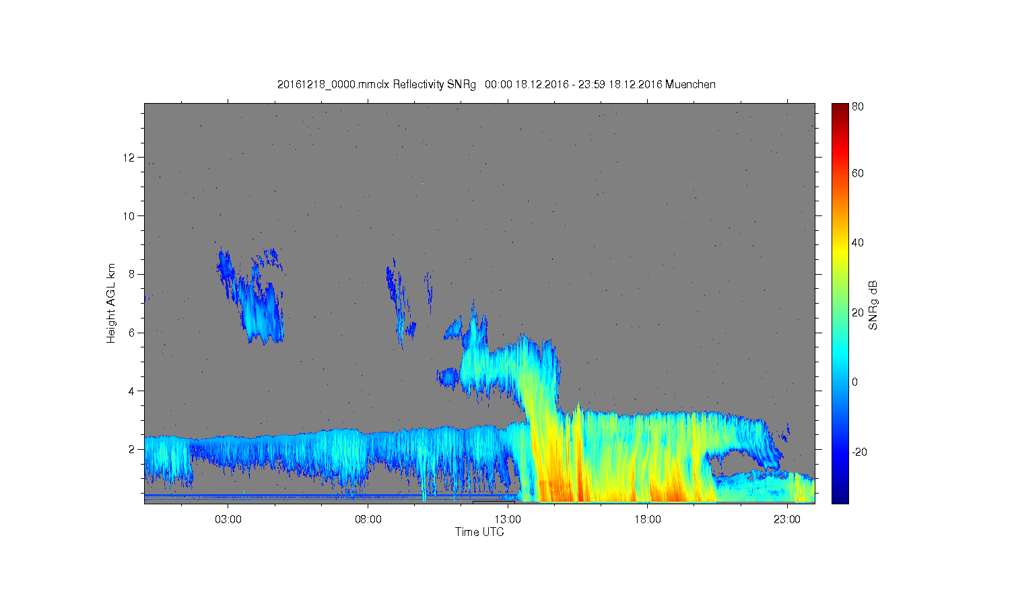Click the plot title text at top

pos(496,85)
